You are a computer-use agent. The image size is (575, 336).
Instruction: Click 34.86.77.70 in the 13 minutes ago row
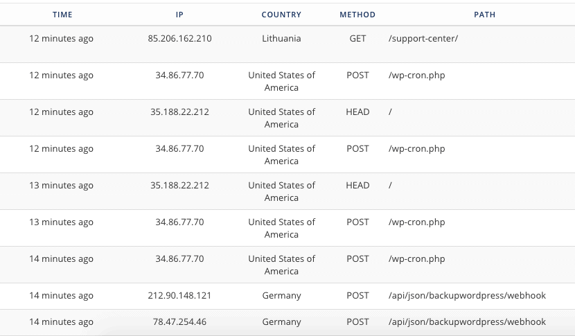coord(179,222)
